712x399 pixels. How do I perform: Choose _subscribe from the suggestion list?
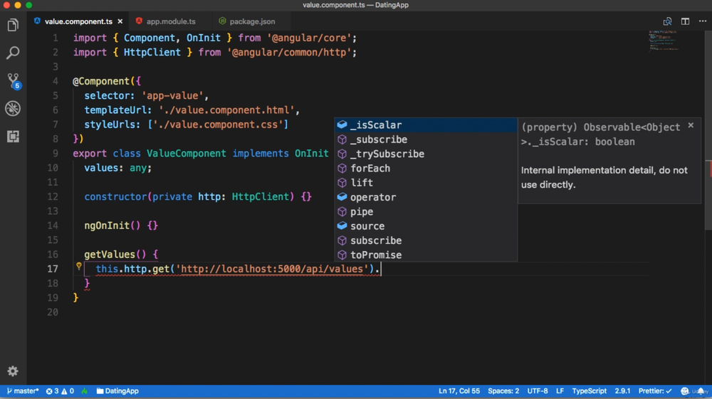tap(426, 139)
